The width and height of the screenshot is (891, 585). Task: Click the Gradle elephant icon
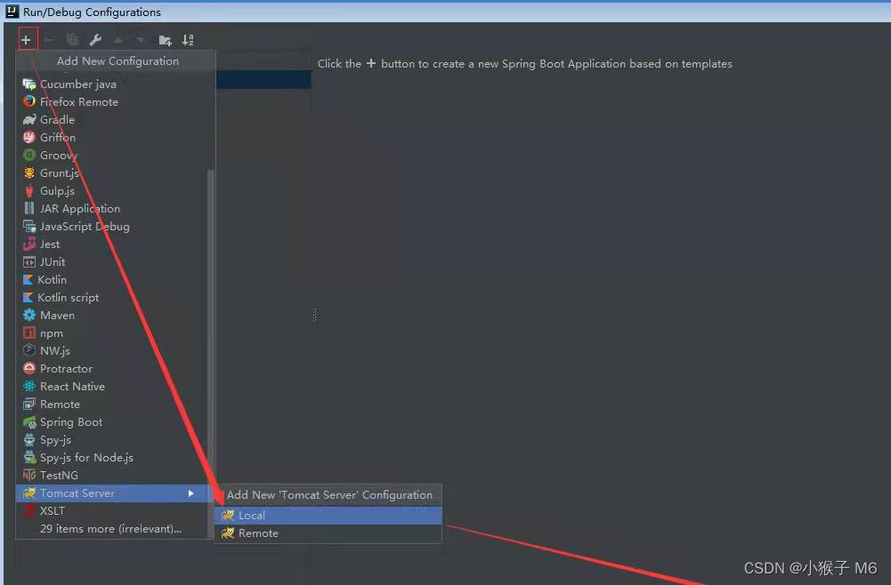pos(29,120)
